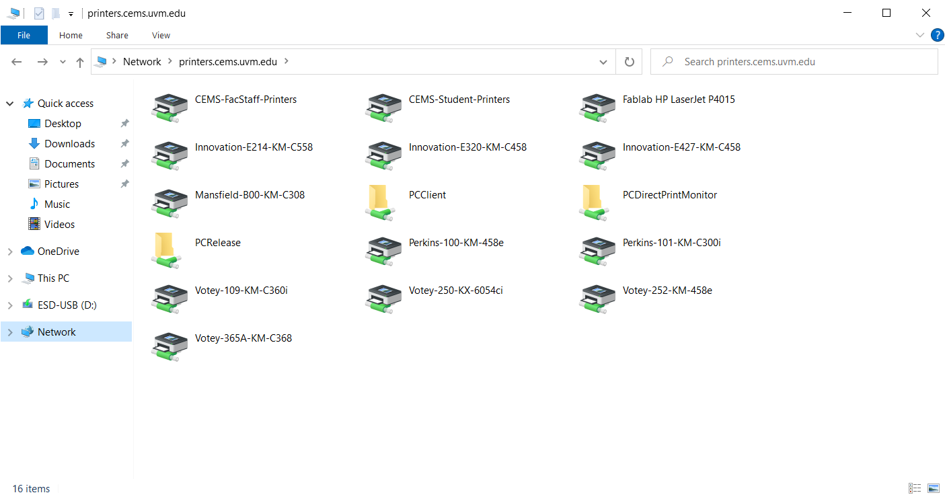
Task: Select the CEMS-FacStaff-Printers printer icon
Action: tap(169, 108)
